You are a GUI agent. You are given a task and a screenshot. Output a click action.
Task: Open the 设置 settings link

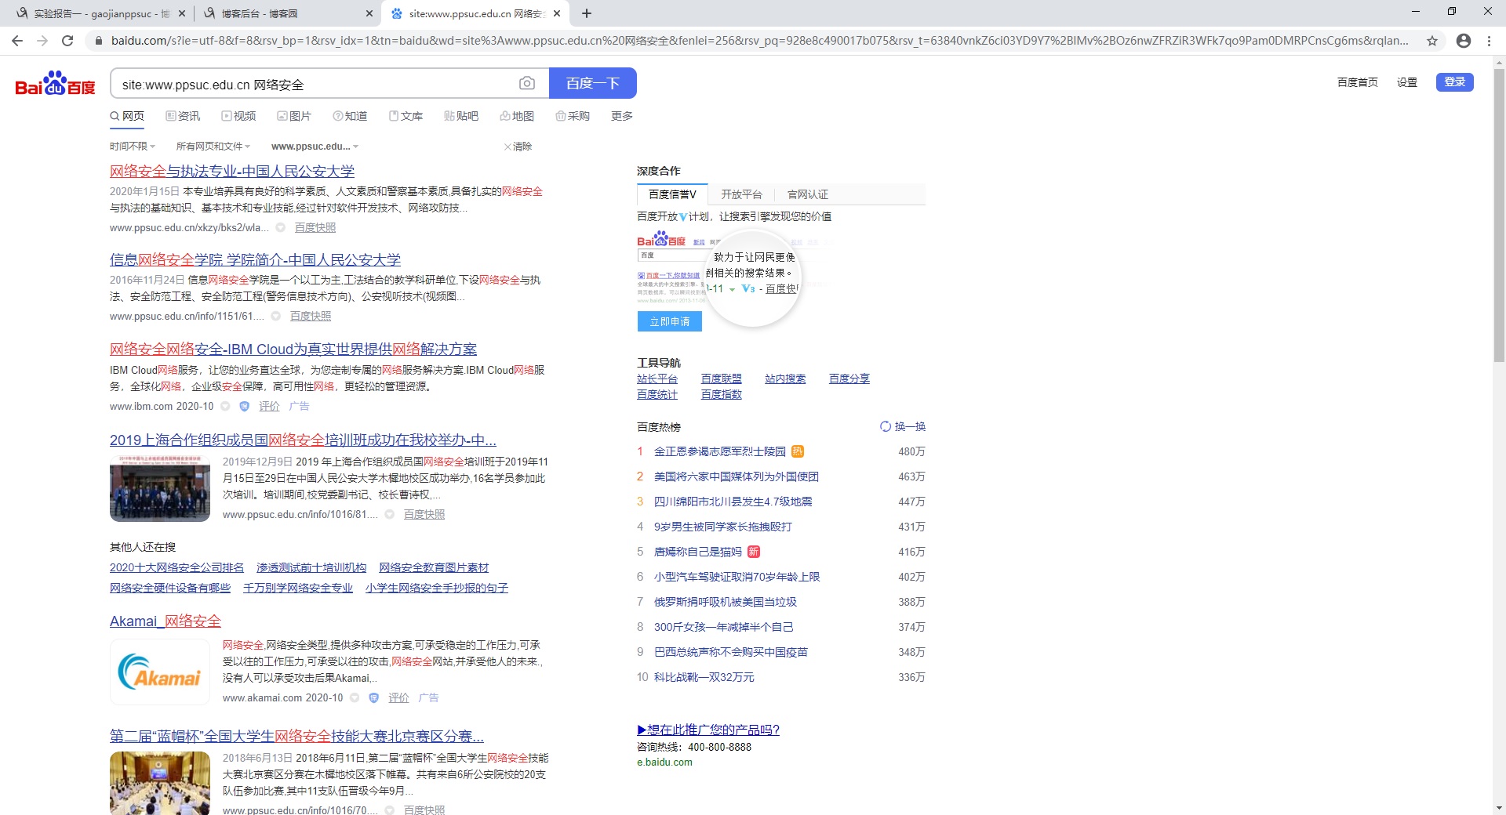[1406, 82]
